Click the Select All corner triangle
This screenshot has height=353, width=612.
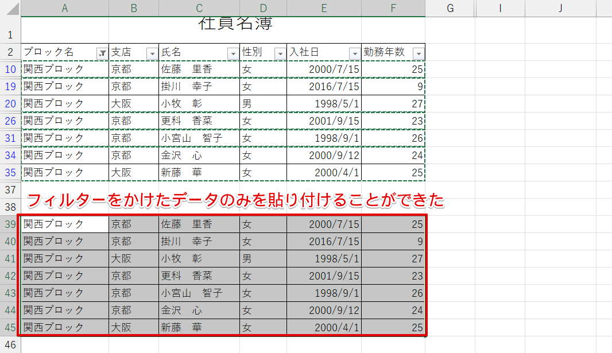point(11,8)
